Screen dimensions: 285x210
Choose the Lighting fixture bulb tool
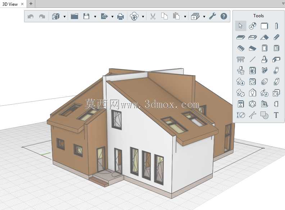(x=253, y=93)
